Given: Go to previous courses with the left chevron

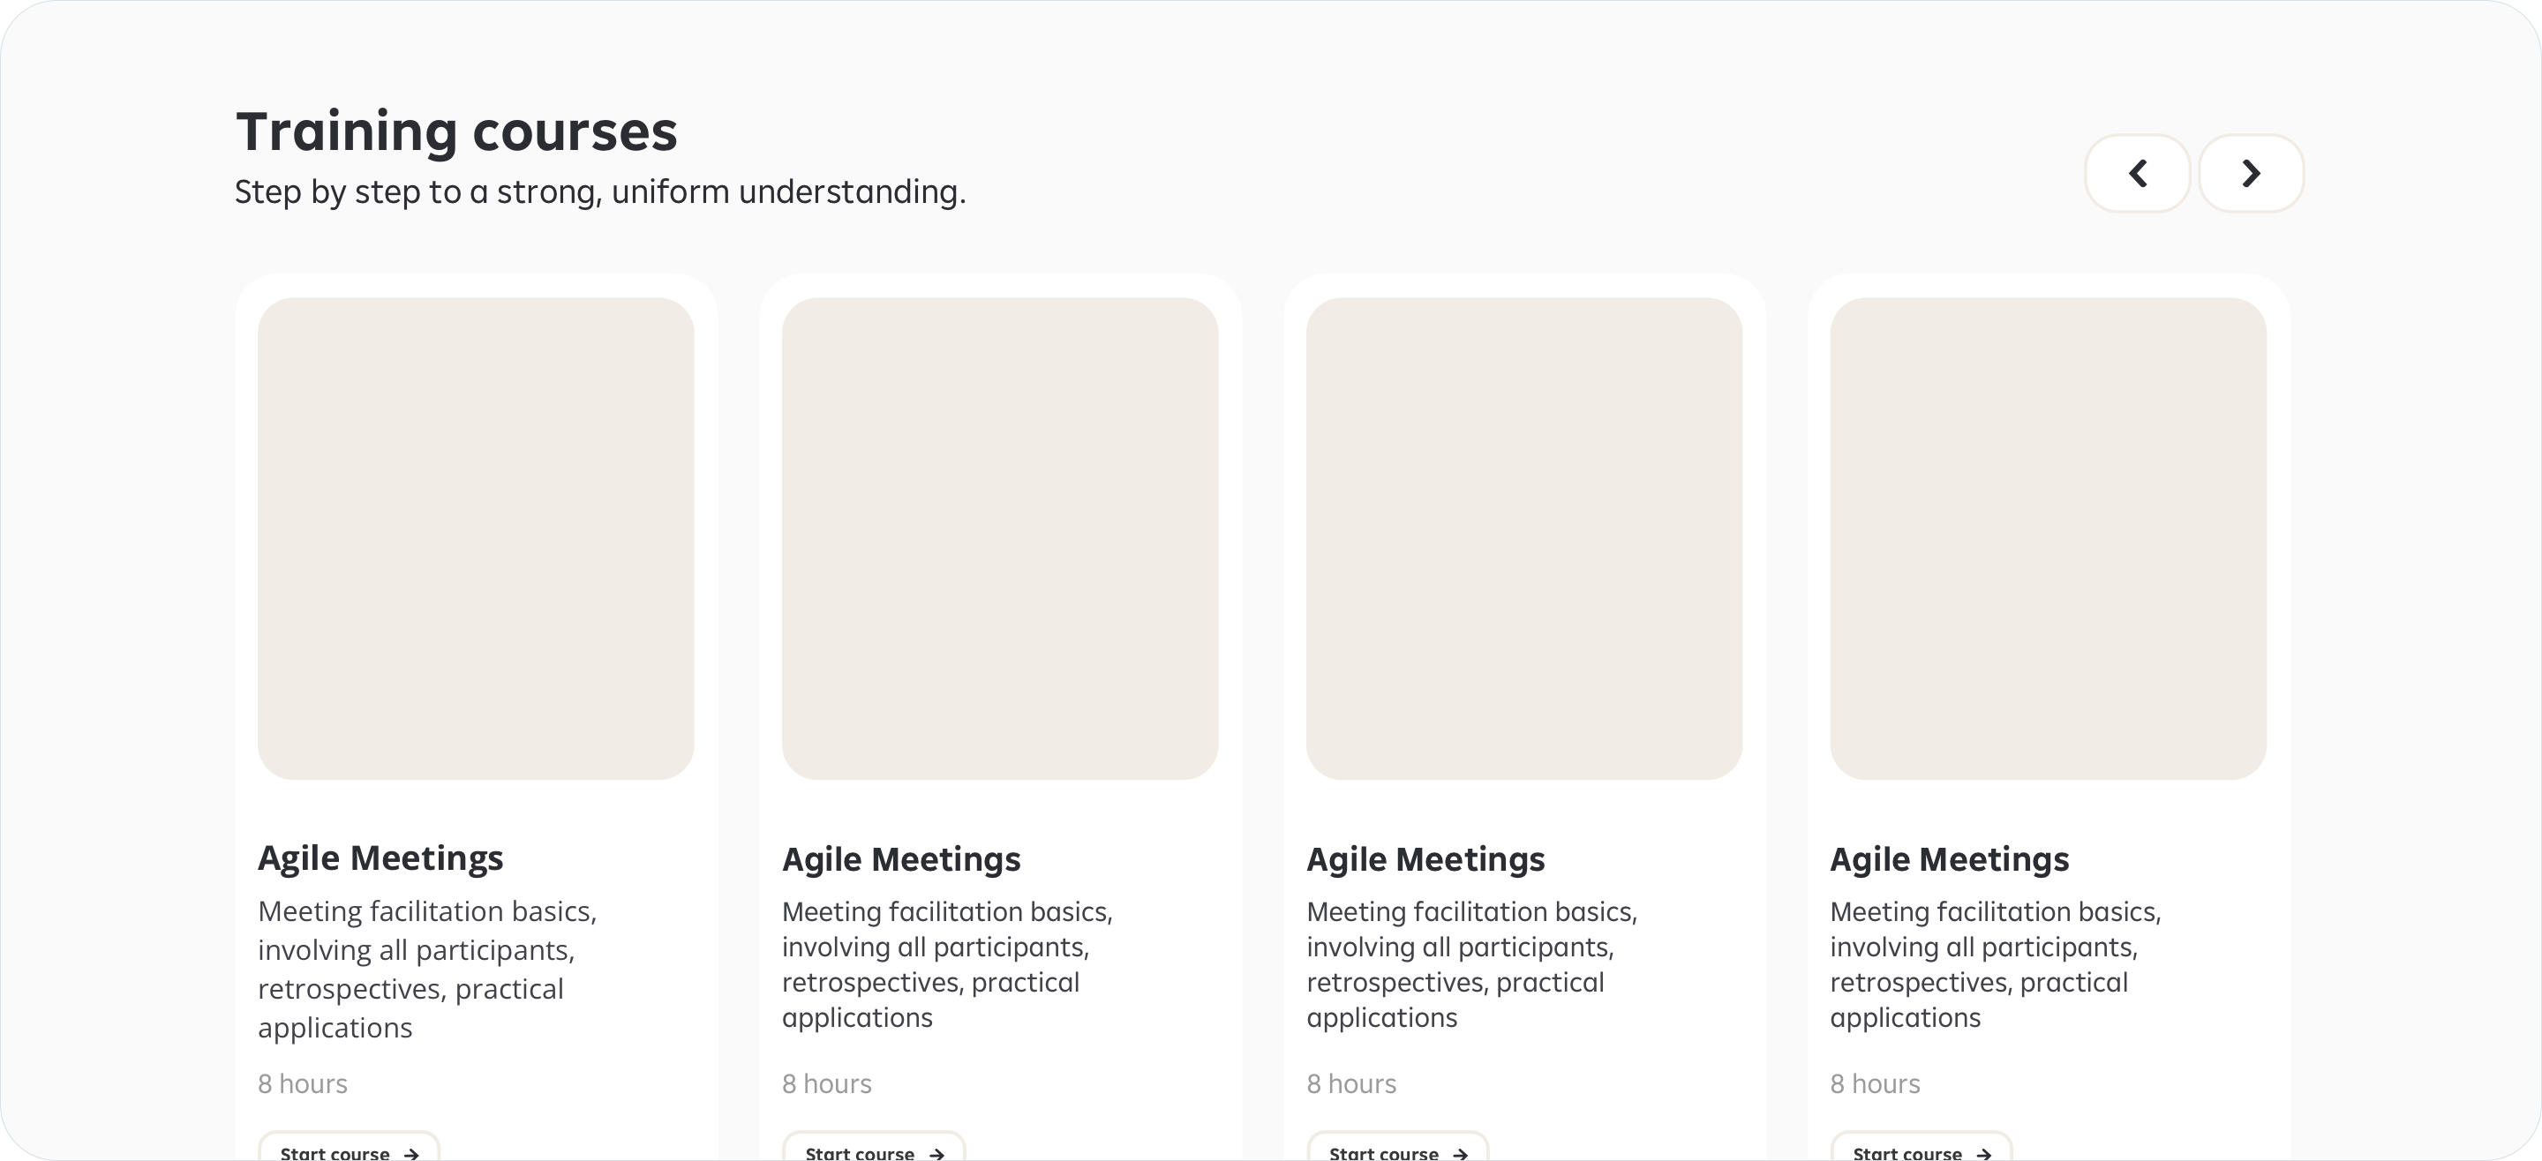Looking at the screenshot, I should click(2138, 174).
